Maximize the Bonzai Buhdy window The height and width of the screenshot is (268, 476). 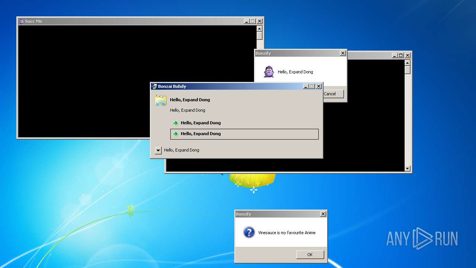pos(312,86)
